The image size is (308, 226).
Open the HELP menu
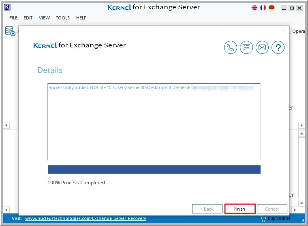[x=81, y=18]
